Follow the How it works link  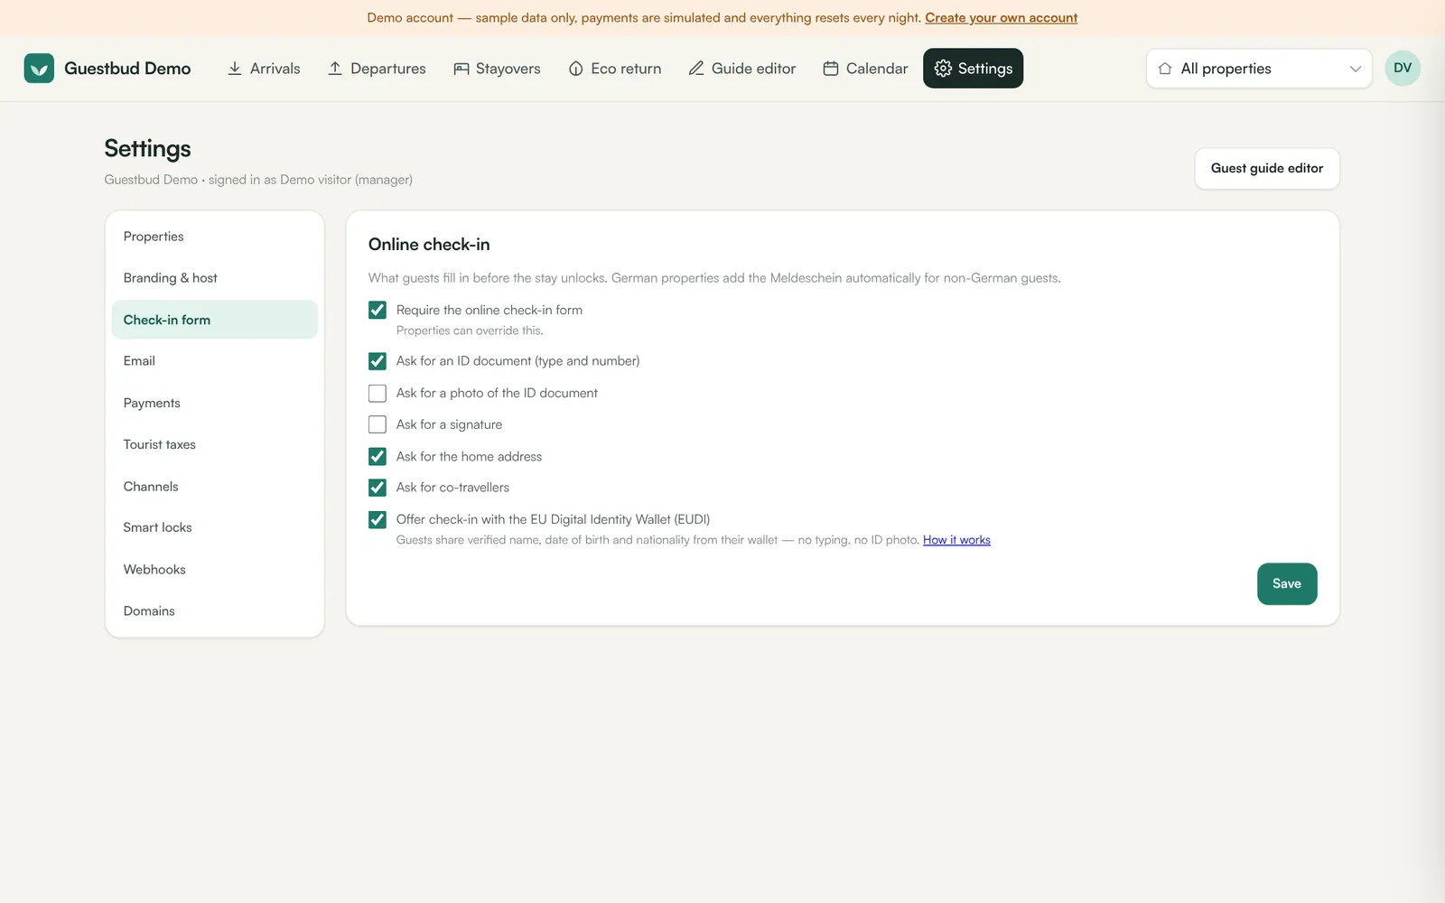click(x=956, y=540)
